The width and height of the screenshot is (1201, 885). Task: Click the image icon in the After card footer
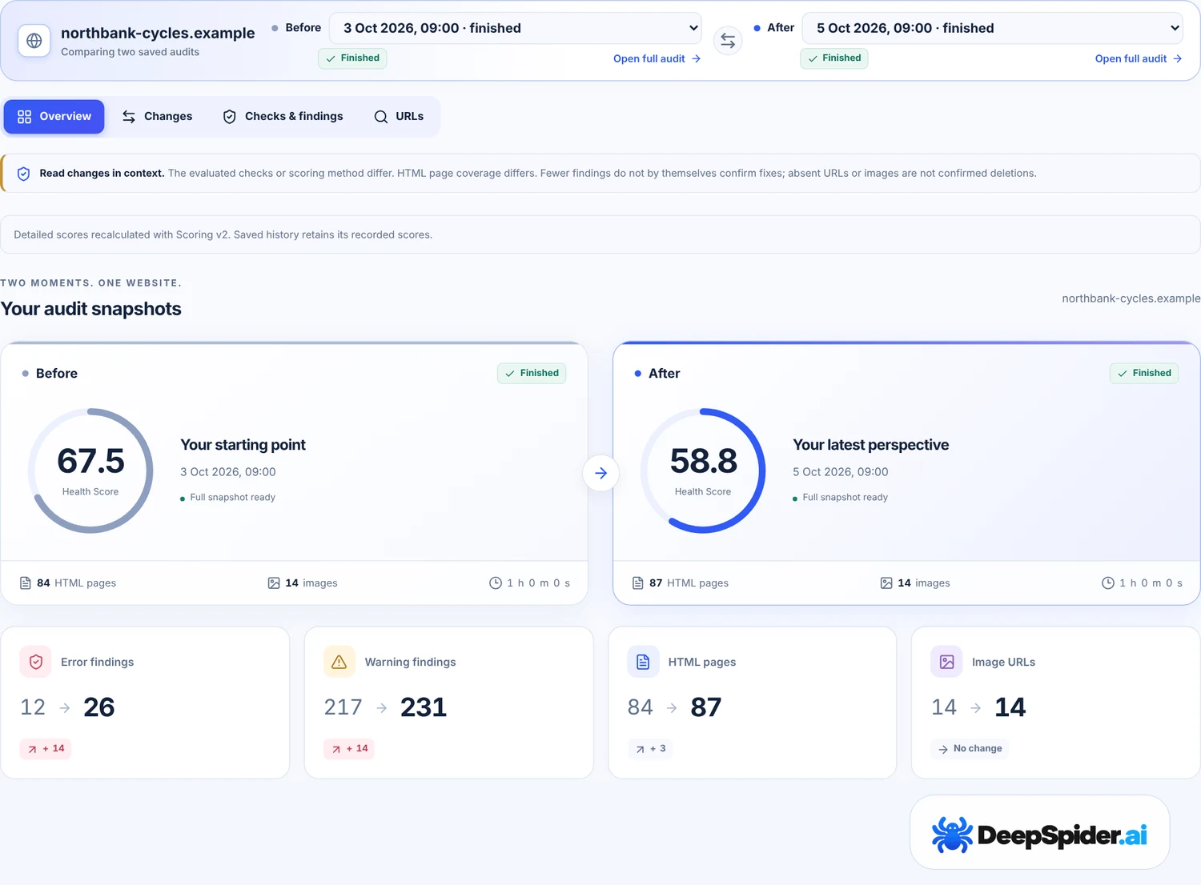[886, 583]
